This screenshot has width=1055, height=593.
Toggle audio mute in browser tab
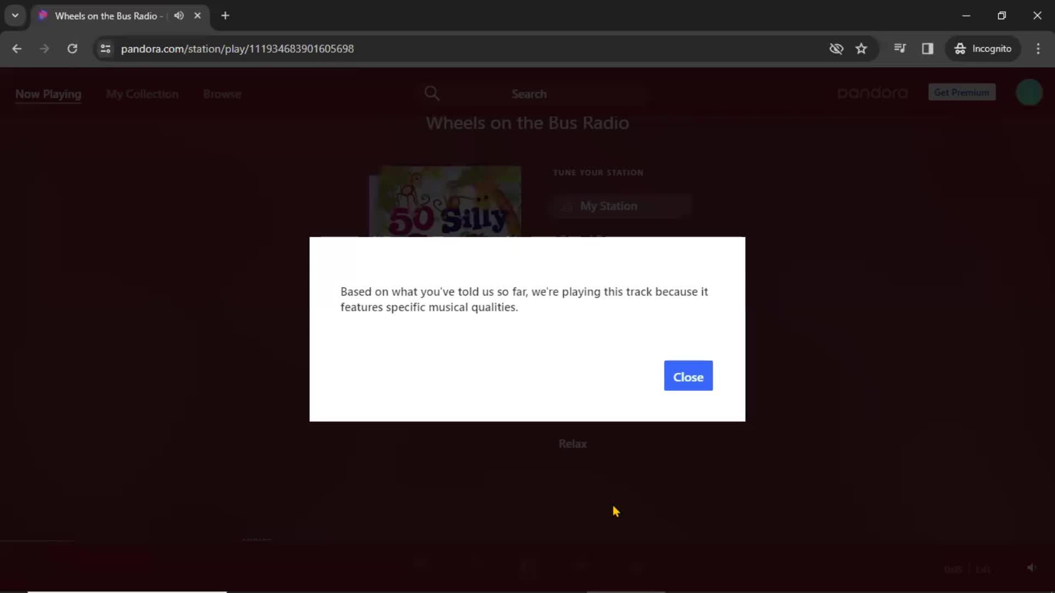tap(179, 16)
